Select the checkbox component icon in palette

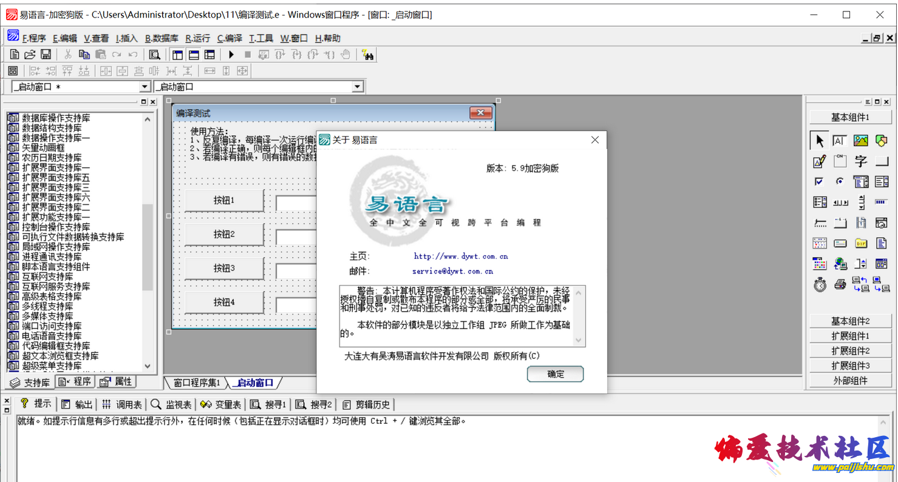pos(818,181)
